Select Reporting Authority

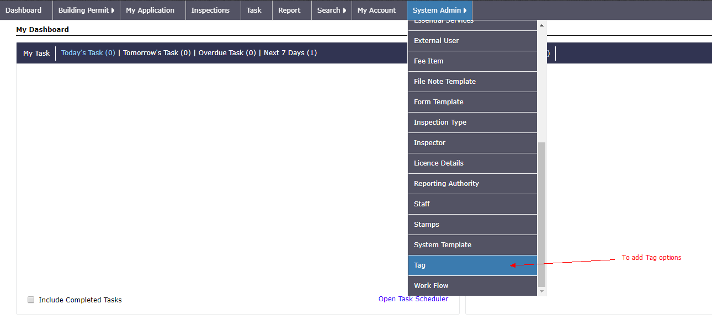472,184
